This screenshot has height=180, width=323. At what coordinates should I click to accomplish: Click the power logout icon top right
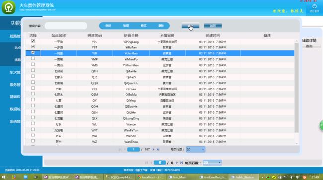[314, 6]
